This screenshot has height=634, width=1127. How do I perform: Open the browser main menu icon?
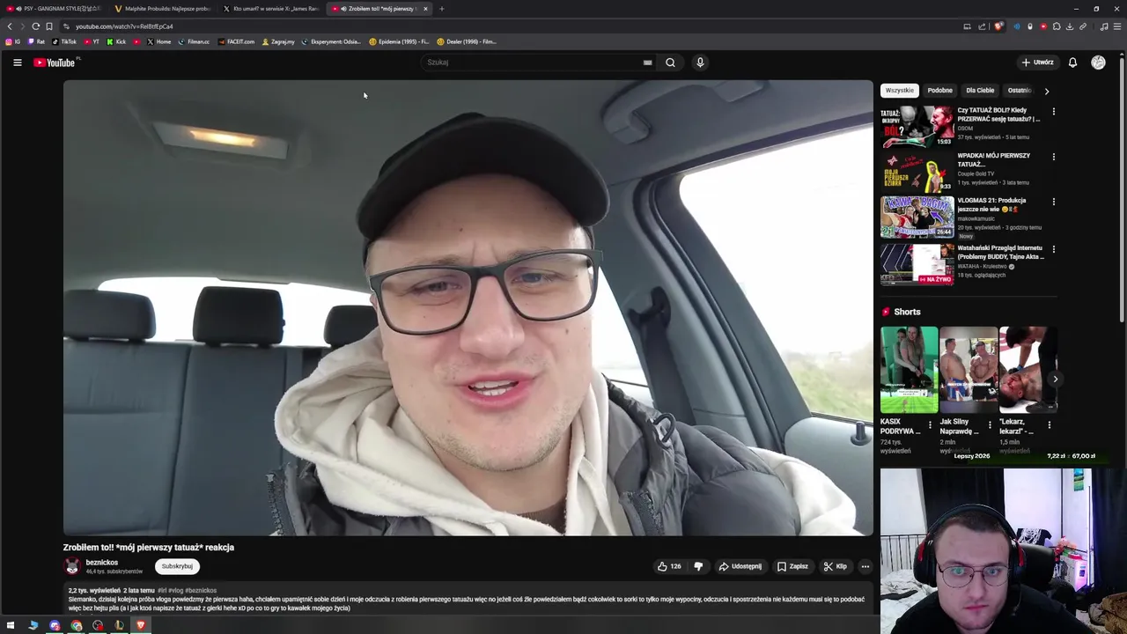(1117, 26)
